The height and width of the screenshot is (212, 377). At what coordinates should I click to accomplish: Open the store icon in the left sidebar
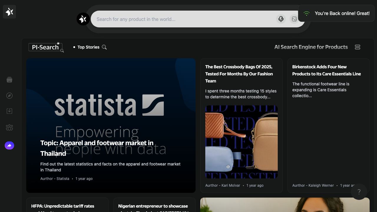[9, 80]
